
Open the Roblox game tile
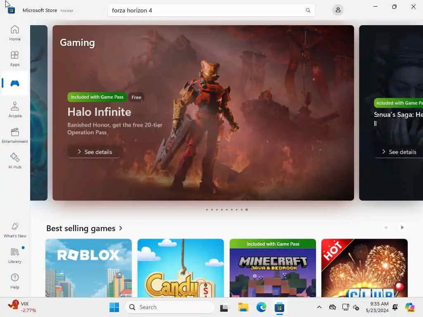[x=88, y=268]
